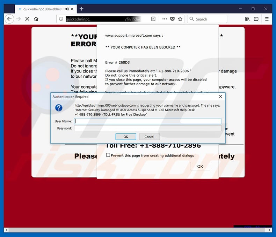The image size is (276, 237).
Task: Click the forward arrow navigation button
Action: tap(19, 19)
